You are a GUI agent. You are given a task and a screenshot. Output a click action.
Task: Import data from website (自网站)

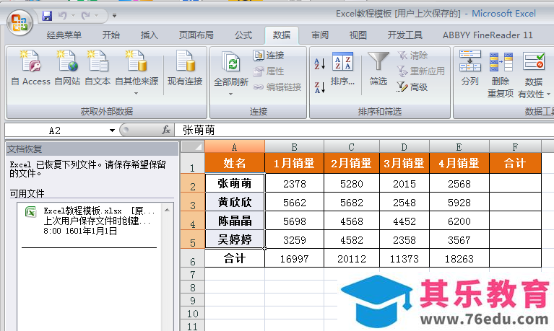point(67,68)
